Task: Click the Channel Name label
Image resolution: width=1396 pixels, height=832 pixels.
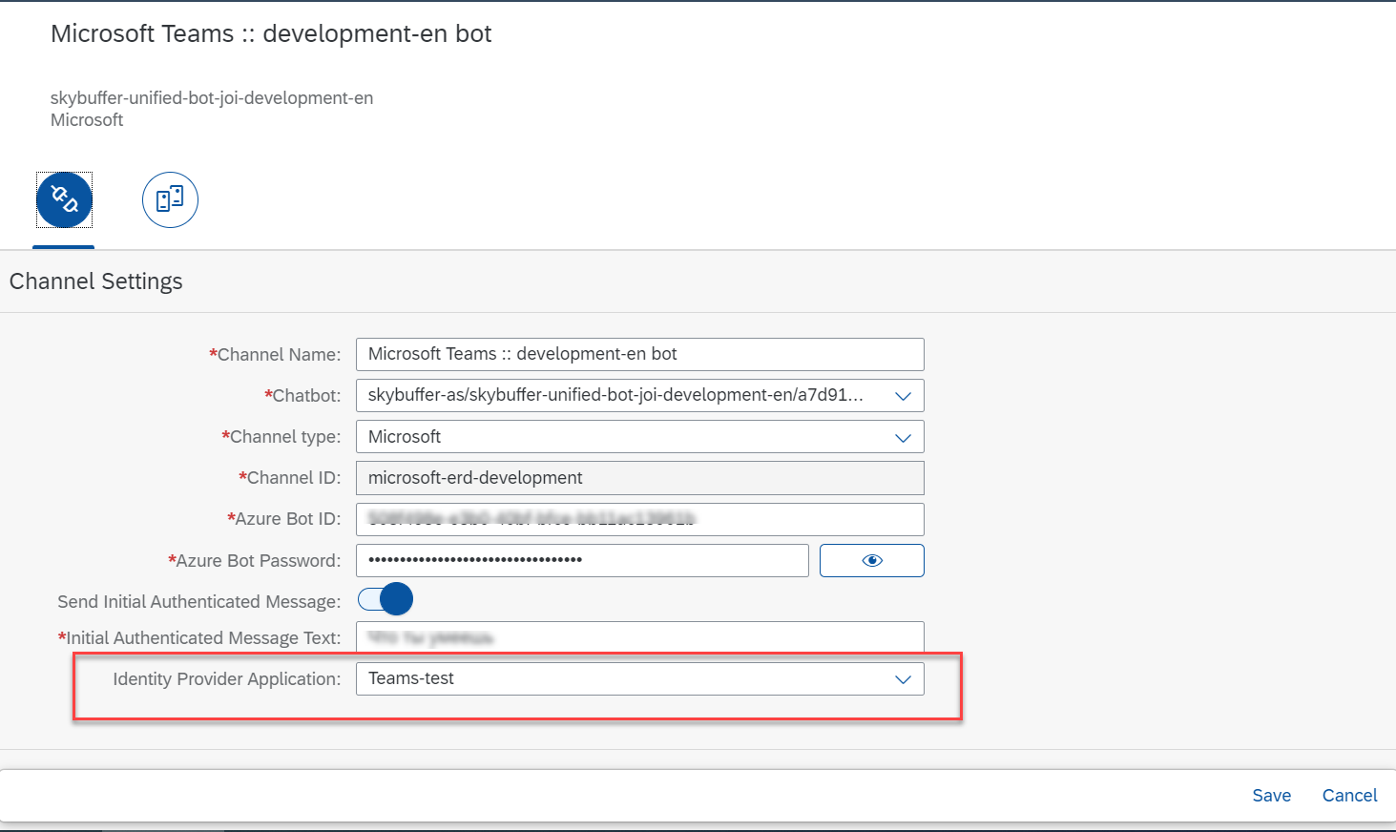Action: [275, 355]
